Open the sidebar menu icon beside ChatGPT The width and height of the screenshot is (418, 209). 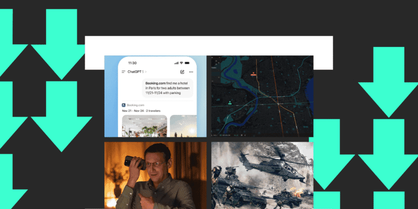point(123,72)
